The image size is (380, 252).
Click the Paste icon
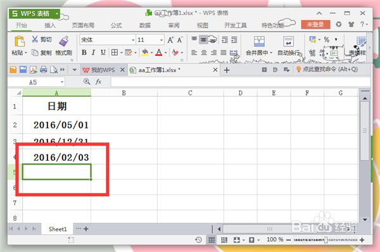(20, 41)
